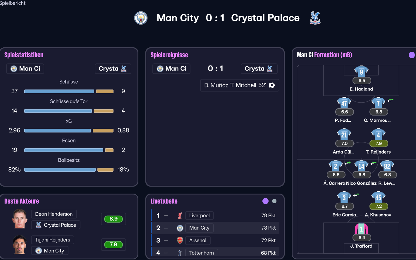The width and height of the screenshot is (416, 260).
Task: Click the Ballbesitz possession bar
Action: tap(69, 170)
